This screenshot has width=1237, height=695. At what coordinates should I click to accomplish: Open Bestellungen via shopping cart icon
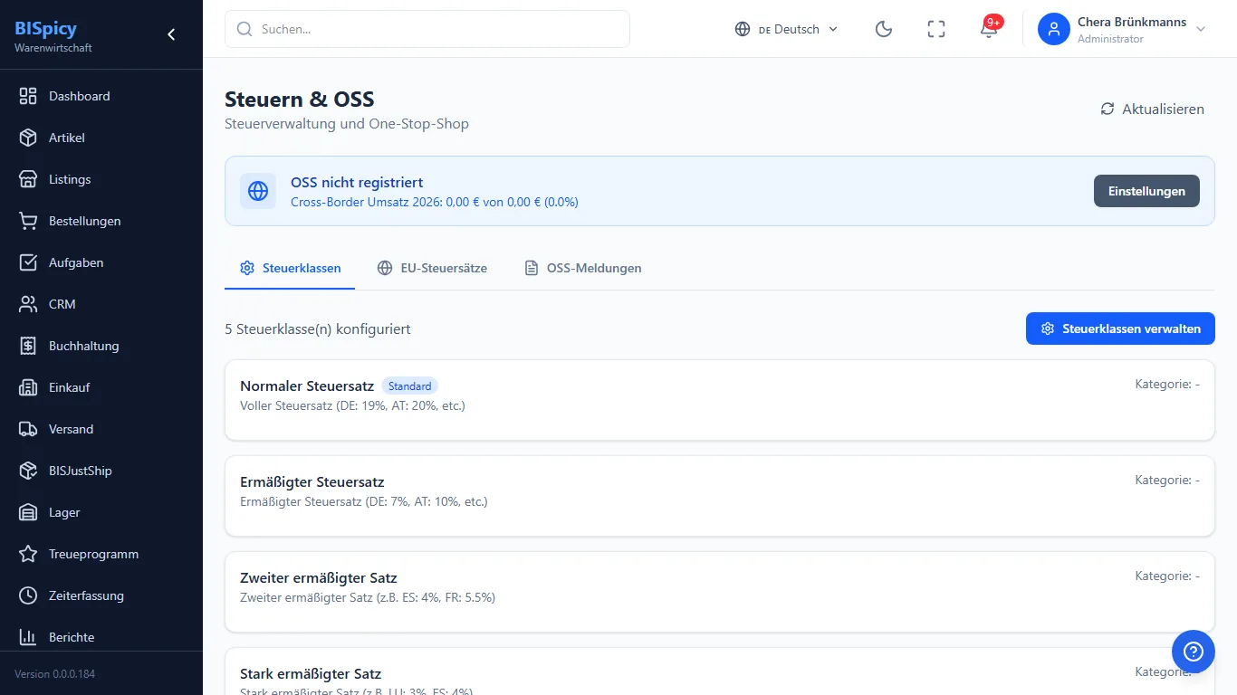[28, 221]
